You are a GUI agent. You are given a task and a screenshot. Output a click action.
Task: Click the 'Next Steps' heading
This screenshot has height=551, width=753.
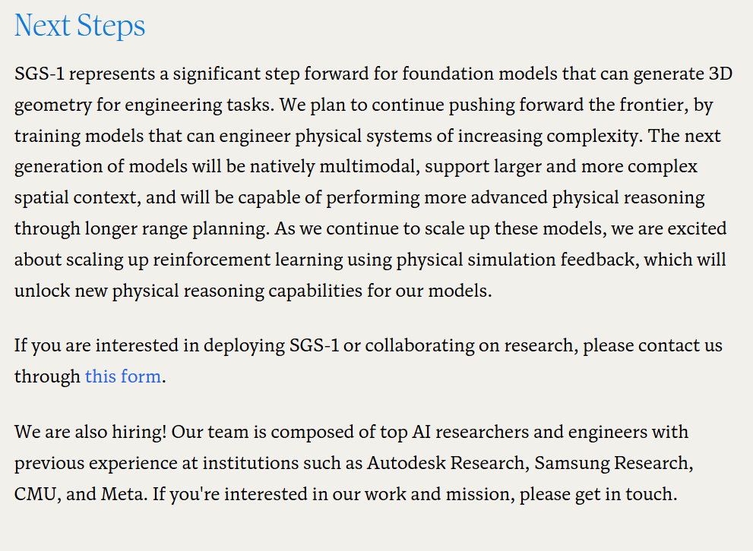click(x=80, y=26)
